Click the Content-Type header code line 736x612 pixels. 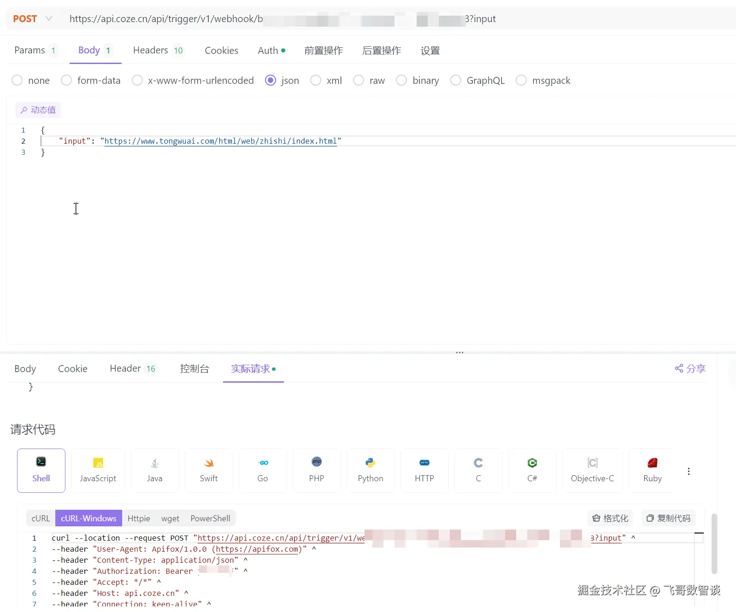tap(150, 560)
